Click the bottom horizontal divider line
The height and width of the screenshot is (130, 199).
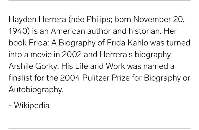coord(99,129)
